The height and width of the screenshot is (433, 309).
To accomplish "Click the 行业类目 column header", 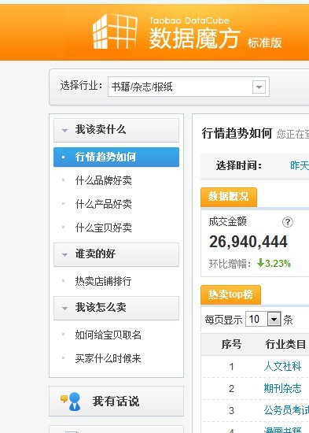I will [285, 344].
